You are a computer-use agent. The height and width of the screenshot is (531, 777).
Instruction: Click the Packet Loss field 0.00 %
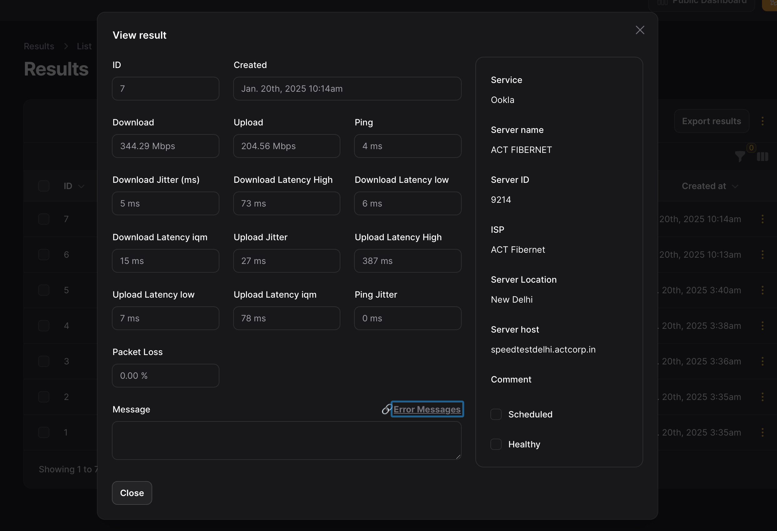(166, 375)
